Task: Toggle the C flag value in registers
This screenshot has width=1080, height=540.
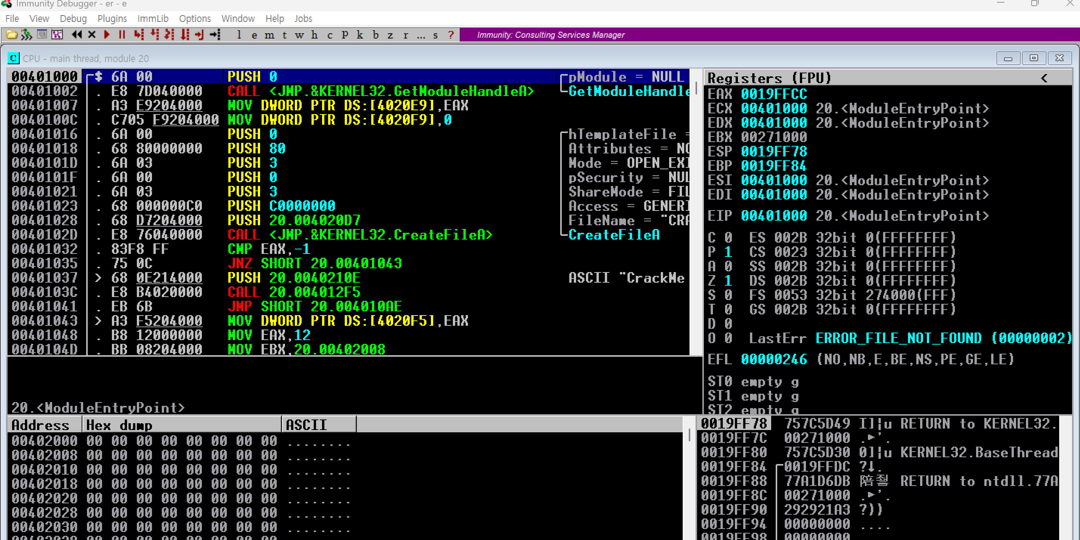Action: pos(728,238)
